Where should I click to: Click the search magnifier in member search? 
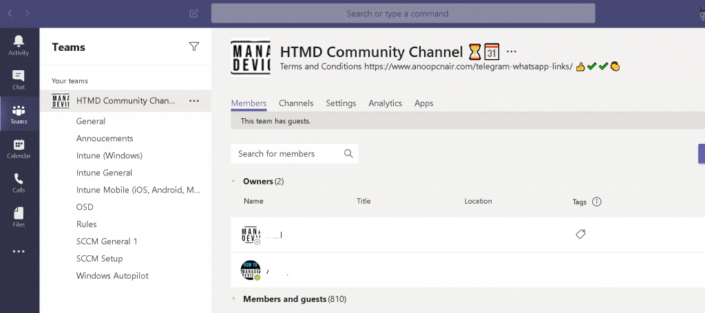click(x=348, y=153)
